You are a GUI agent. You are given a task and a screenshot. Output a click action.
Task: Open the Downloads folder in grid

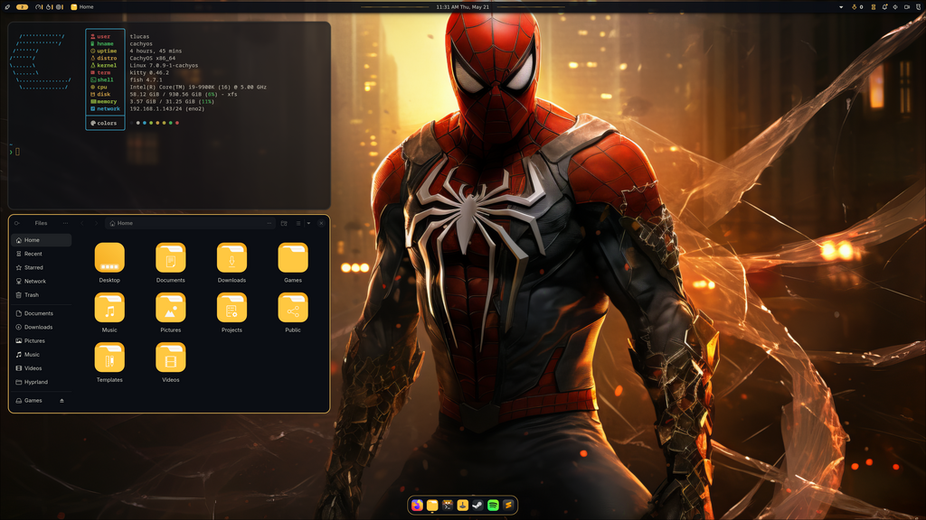tap(231, 263)
